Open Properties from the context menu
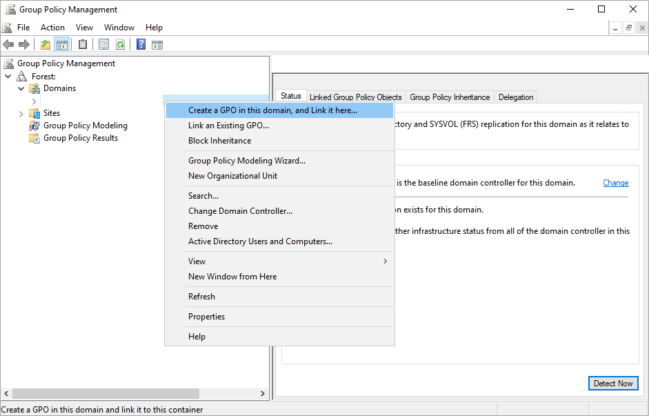 [x=279, y=317]
